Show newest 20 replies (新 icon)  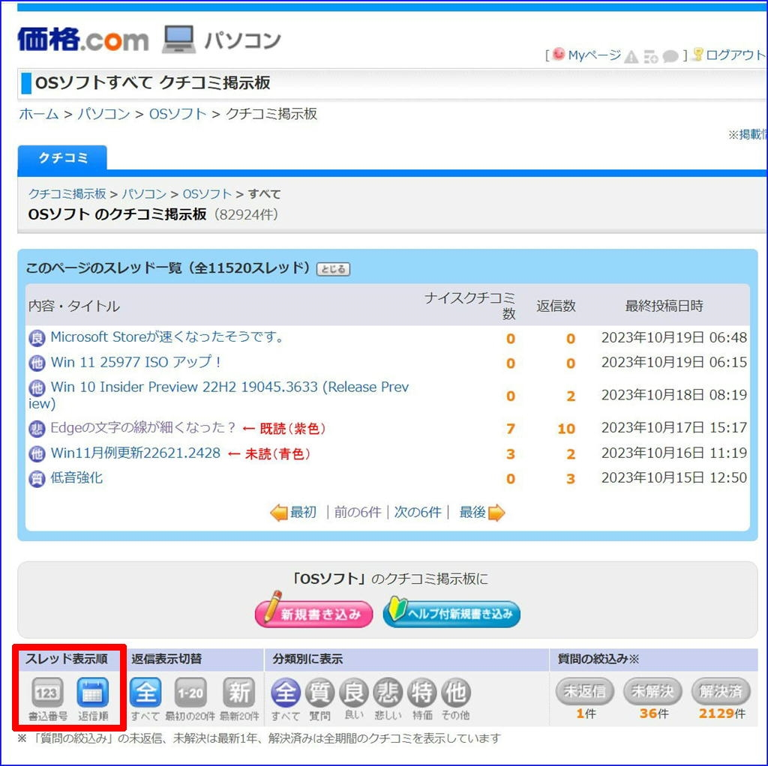[238, 692]
